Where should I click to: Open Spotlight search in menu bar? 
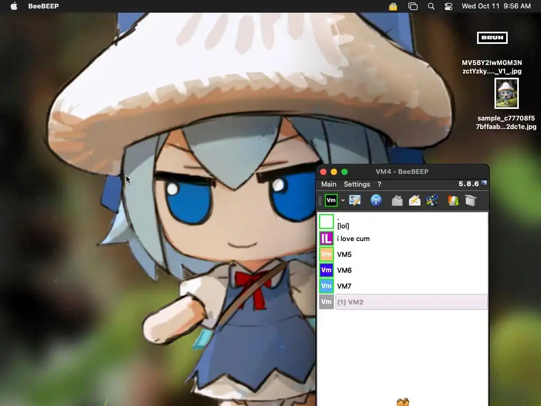[431, 6]
